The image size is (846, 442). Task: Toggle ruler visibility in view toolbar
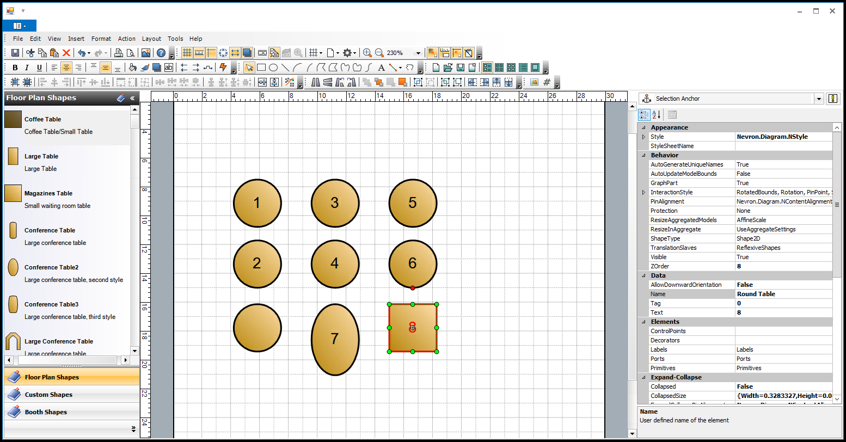point(199,53)
